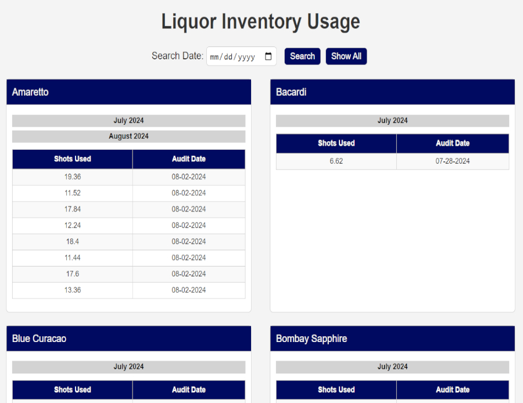Select the Bacardi card header
Screen dimensions: 523x403
point(392,92)
